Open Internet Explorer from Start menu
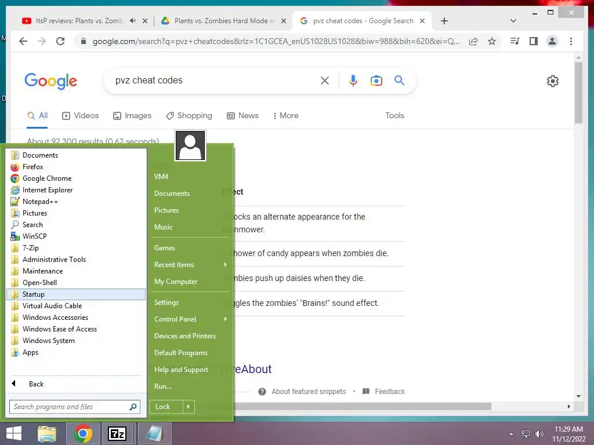This screenshot has height=445, width=594. (x=76, y=190)
